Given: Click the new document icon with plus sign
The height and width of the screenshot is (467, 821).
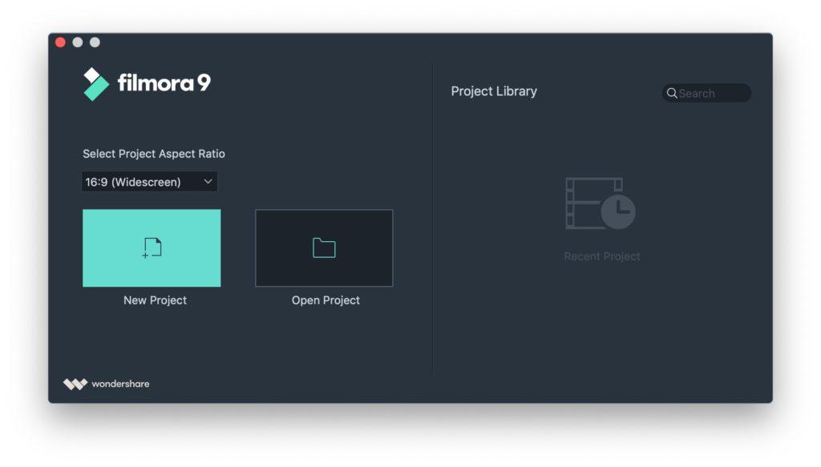Looking at the screenshot, I should pos(152,248).
